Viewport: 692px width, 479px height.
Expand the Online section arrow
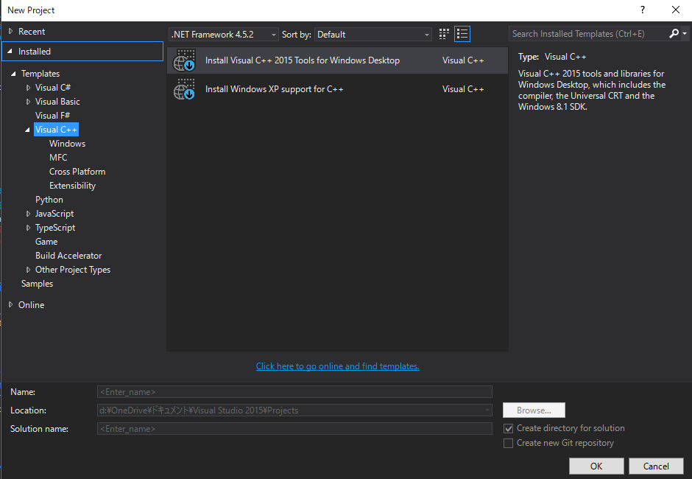11,304
